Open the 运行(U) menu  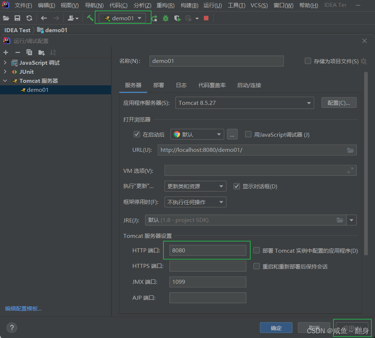point(213,5)
